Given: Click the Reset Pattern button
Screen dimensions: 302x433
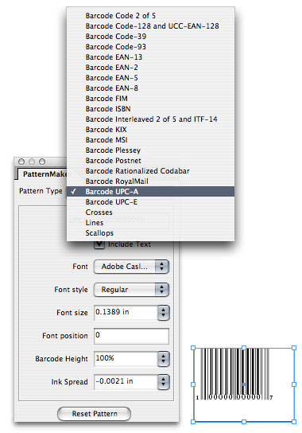Looking at the screenshot, I should pyautogui.click(x=94, y=414).
